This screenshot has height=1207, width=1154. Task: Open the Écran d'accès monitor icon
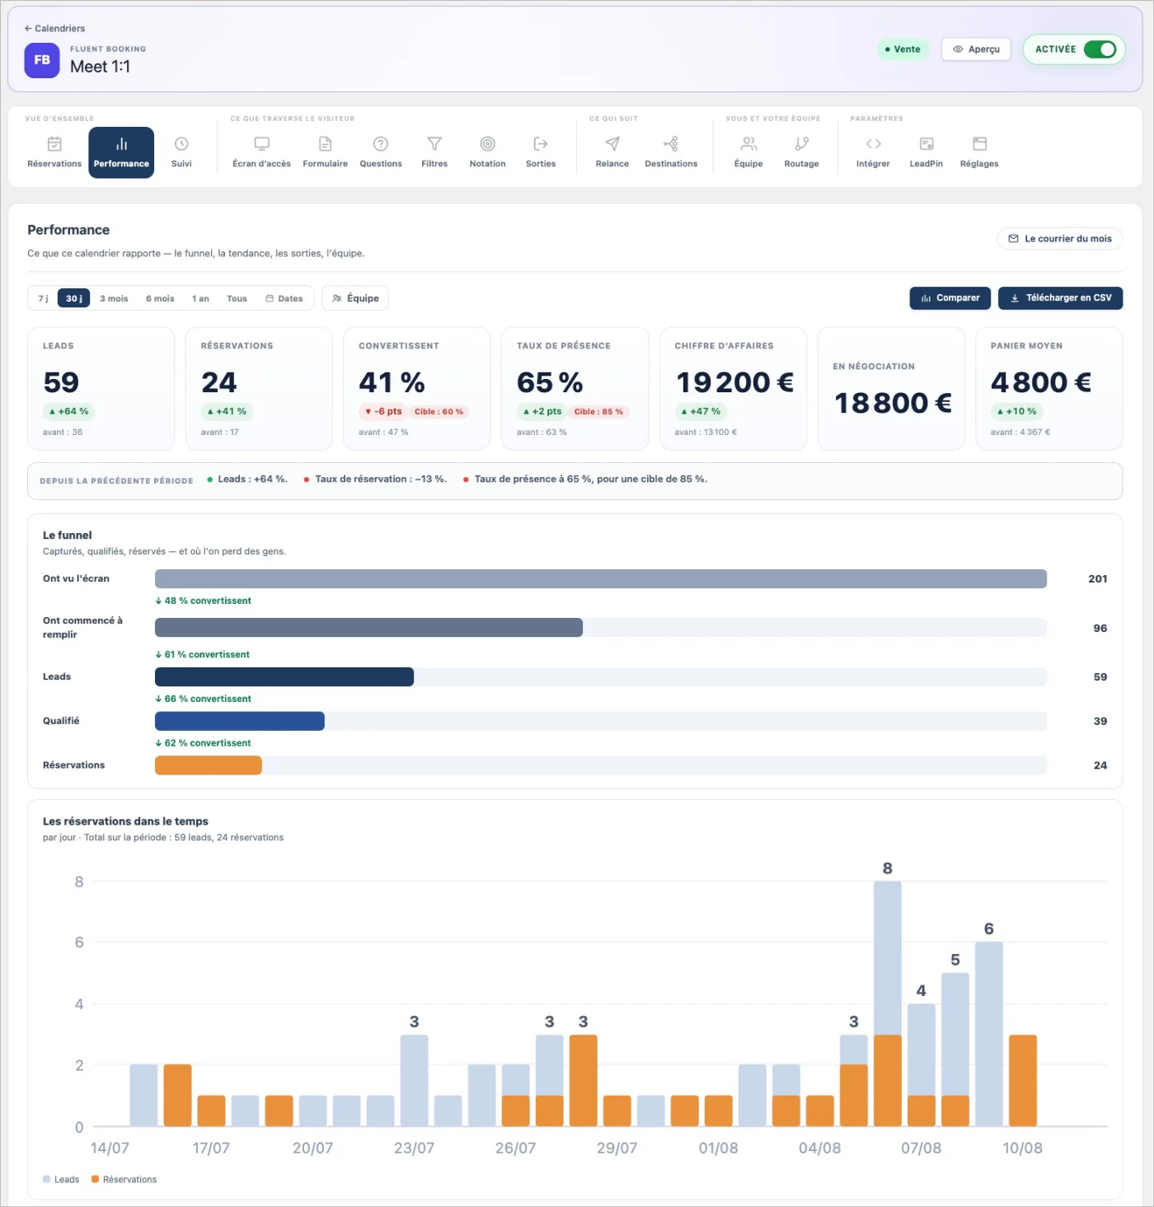point(261,144)
